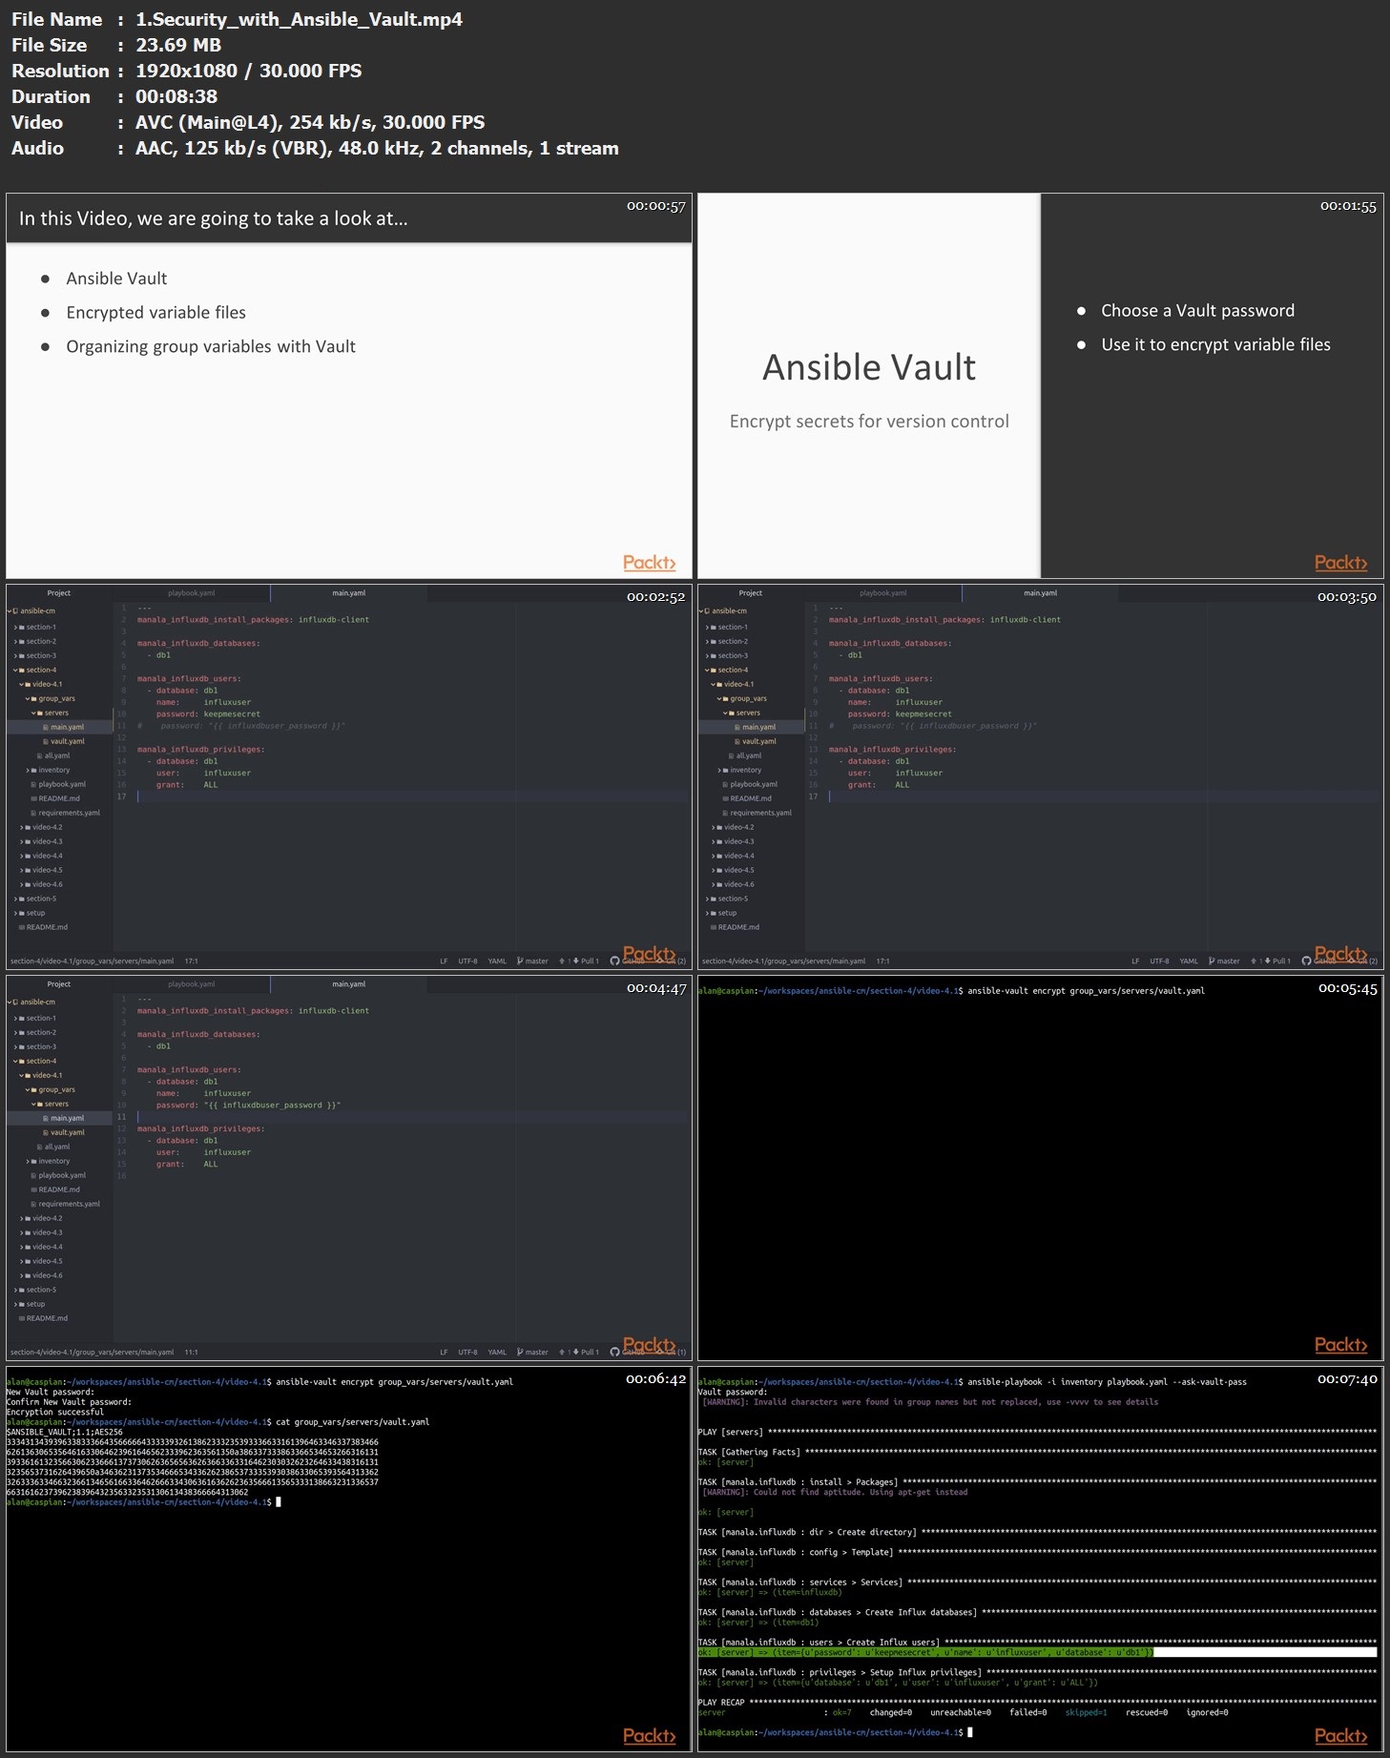The height and width of the screenshot is (1758, 1390).
Task: In 00:03:50 frame, select main.yaml editor tab
Action: 1040,593
